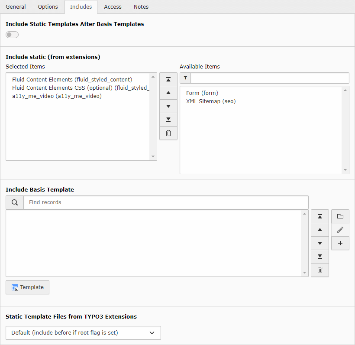Click the Template button
This screenshot has height=345, width=355.
pyautogui.click(x=27, y=287)
